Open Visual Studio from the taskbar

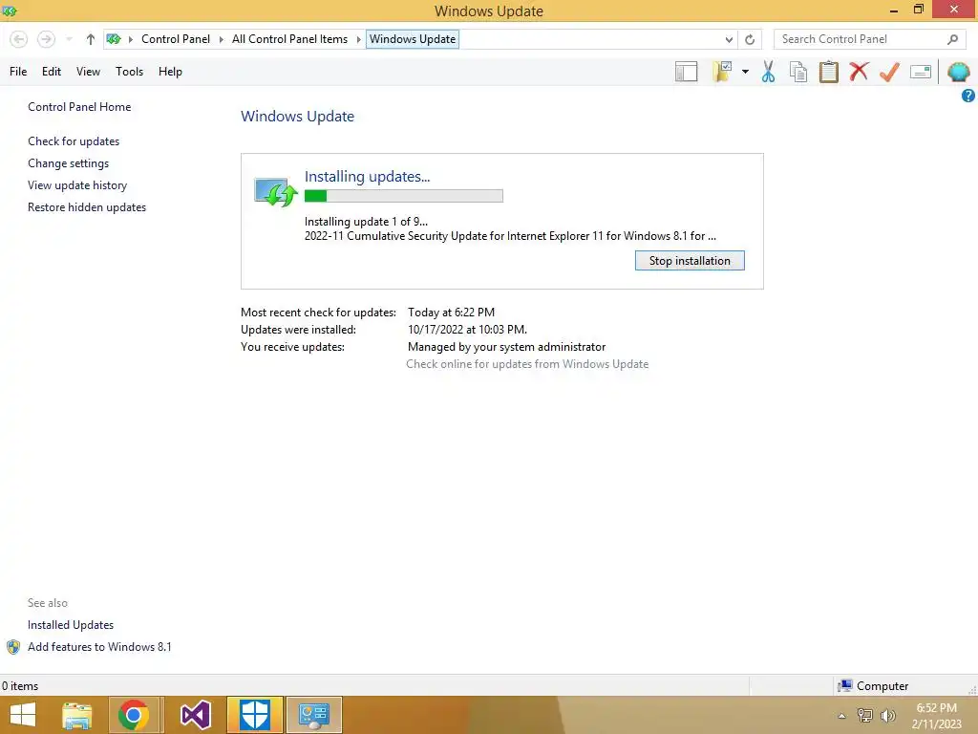click(195, 715)
